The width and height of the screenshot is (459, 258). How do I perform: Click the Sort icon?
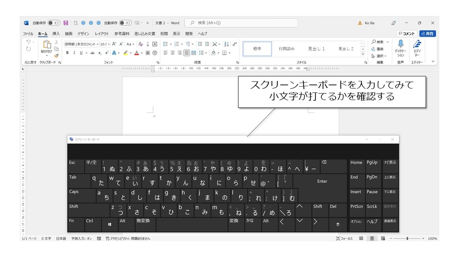(x=226, y=44)
